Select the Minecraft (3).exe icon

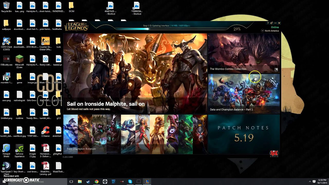coord(19,62)
